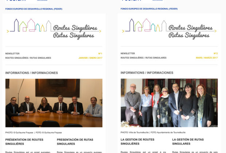Open the Présentation de Routes Singulières heading
The height and width of the screenshot is (153, 226).
coord(24,142)
